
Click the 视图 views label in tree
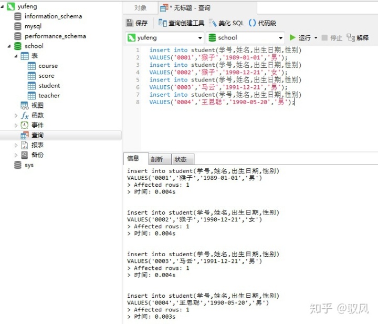coord(37,106)
